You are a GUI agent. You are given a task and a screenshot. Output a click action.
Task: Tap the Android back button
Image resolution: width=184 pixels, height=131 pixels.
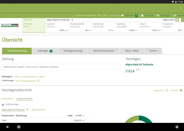coord(7,127)
